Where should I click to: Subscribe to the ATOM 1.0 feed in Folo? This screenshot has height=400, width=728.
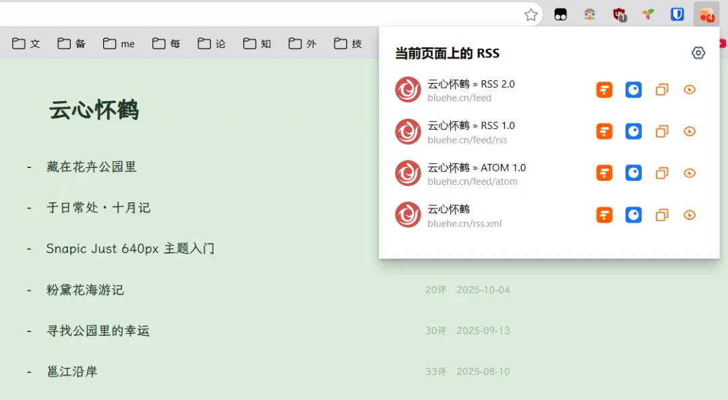pos(604,173)
